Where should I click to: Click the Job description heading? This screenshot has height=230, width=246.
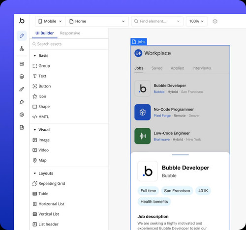pos(153,217)
